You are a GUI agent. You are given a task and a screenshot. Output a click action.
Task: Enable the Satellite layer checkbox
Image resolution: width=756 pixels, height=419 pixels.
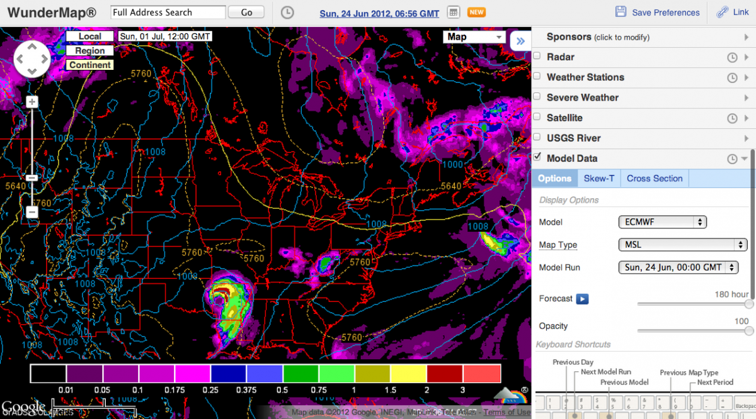pyautogui.click(x=537, y=116)
